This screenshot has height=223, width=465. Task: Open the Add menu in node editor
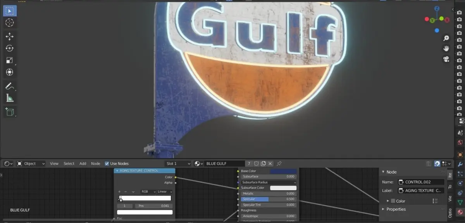[x=83, y=163]
